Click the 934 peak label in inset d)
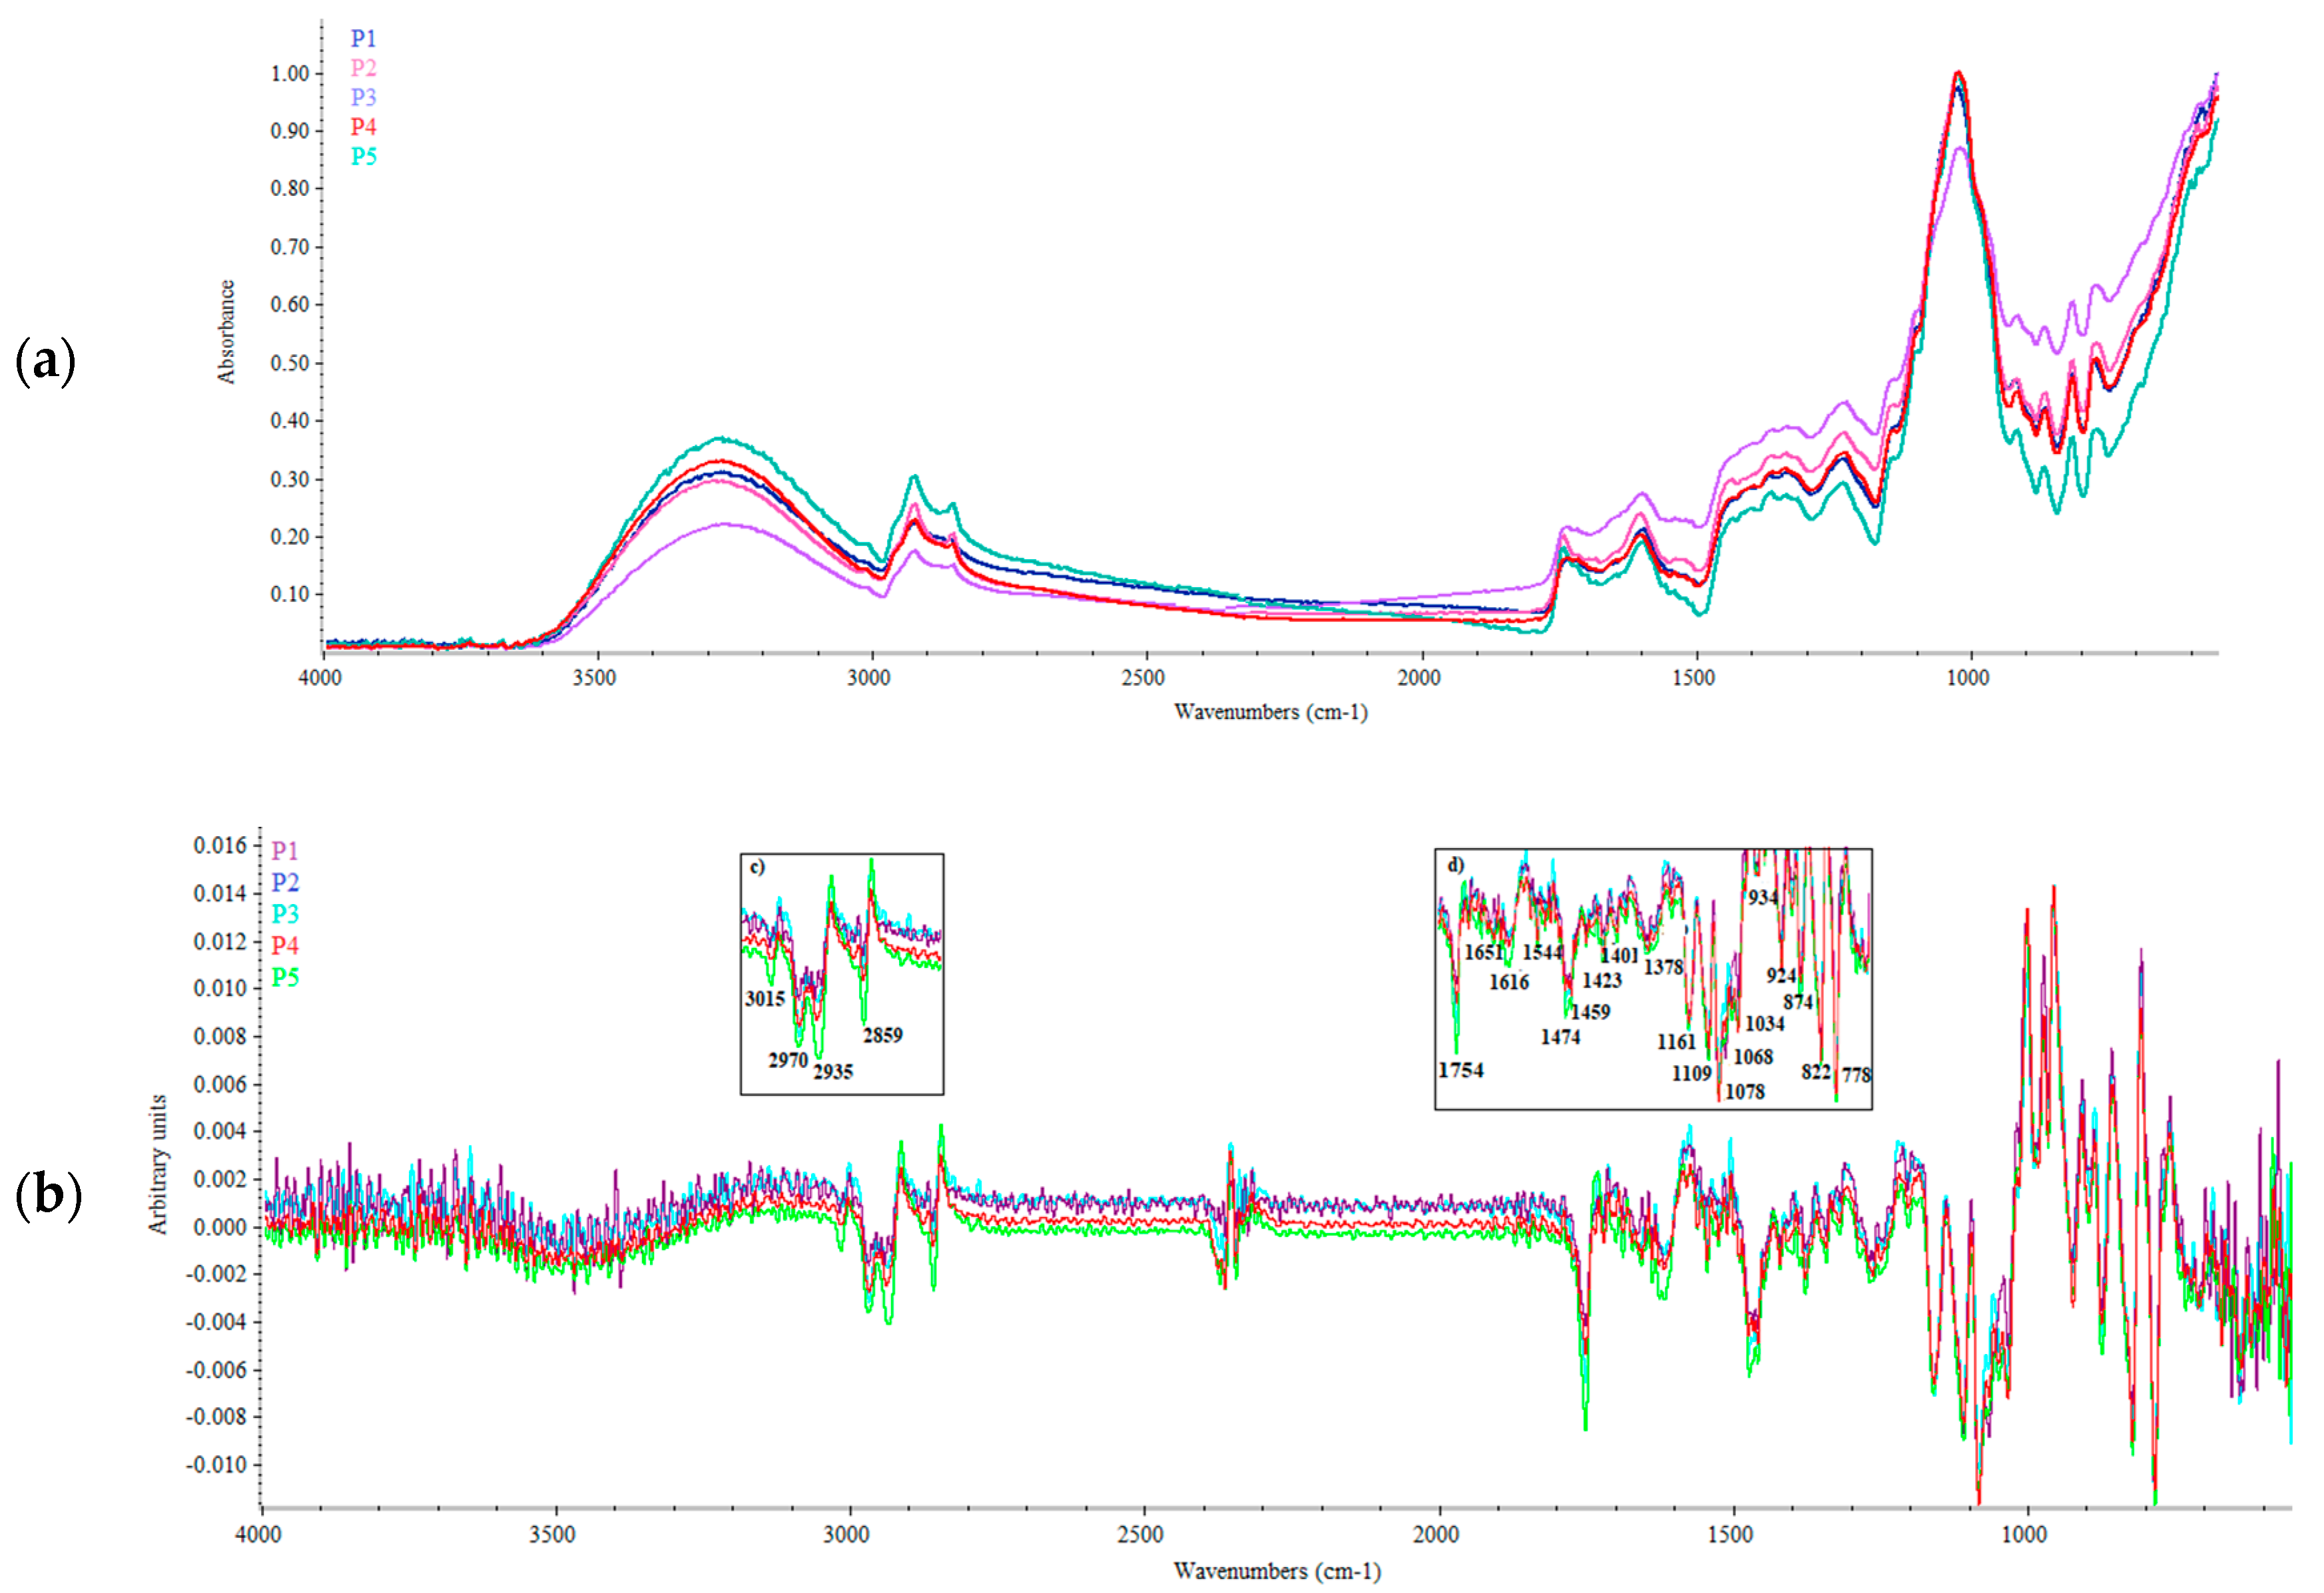This screenshot has height=1593, width=2324. click(1763, 897)
